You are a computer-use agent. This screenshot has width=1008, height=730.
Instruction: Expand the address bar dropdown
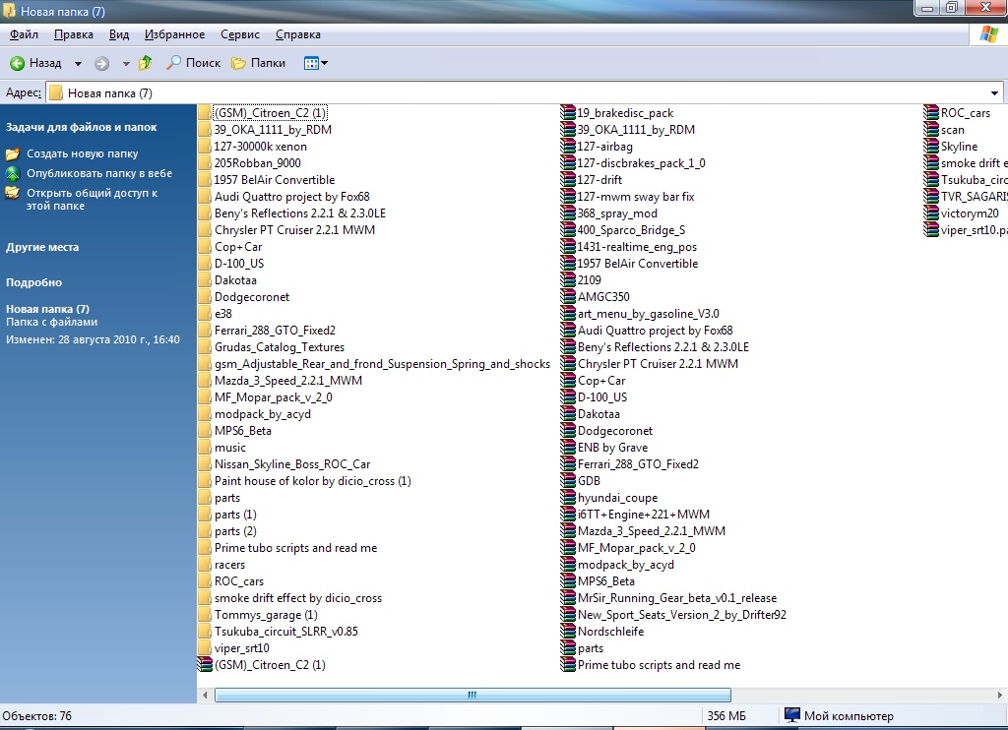994,93
